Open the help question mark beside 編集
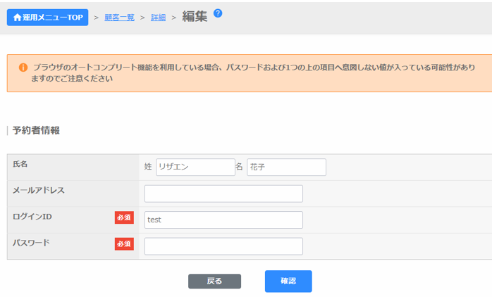The width and height of the screenshot is (492, 297). (218, 13)
